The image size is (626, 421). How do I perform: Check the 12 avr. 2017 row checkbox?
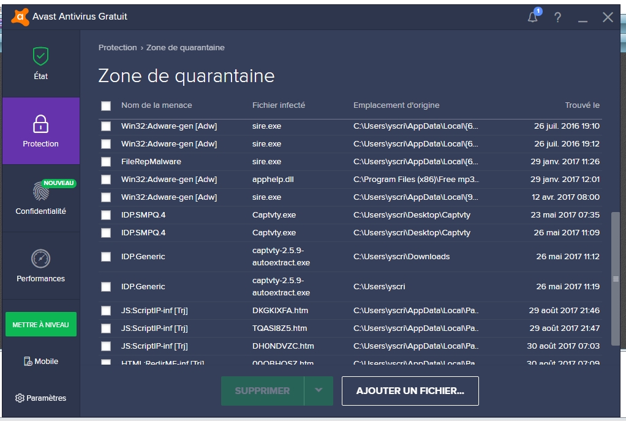(x=106, y=197)
